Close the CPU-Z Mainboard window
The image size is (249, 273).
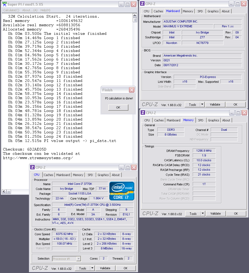(244, 4)
